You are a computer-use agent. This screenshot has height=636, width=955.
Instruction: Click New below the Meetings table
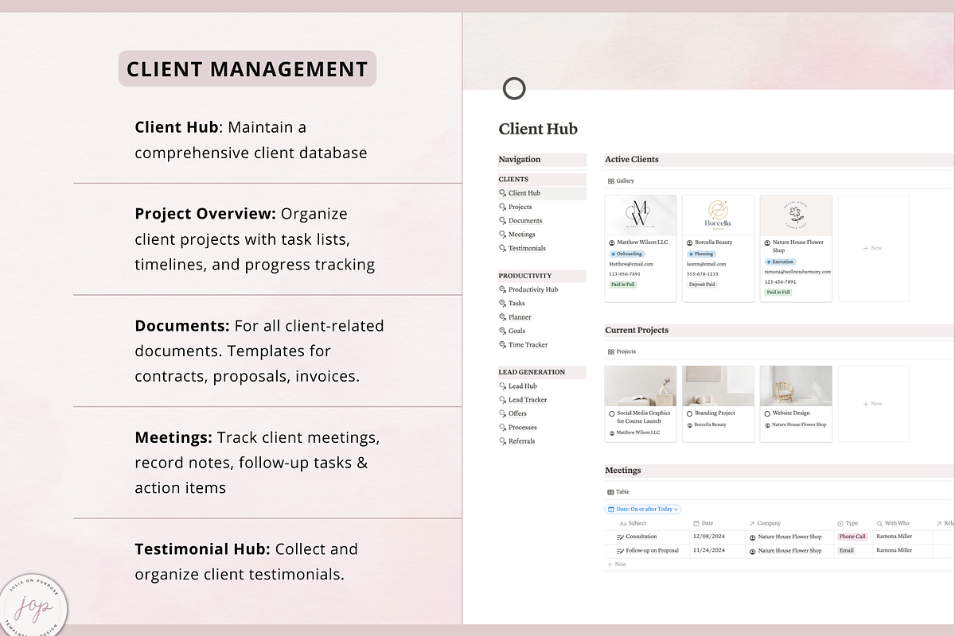(x=618, y=564)
